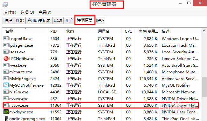Select the green NVIDIA nvxdsync.exe icon
Screen dimensions: 207x121
pos(6,112)
